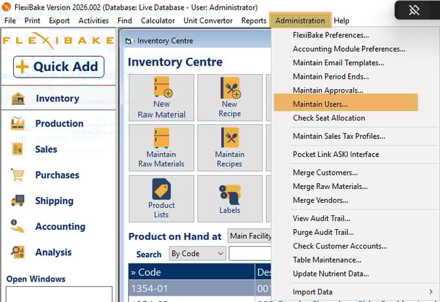This screenshot has height=302, width=440.
Task: Open the Reports menu
Action: [253, 20]
